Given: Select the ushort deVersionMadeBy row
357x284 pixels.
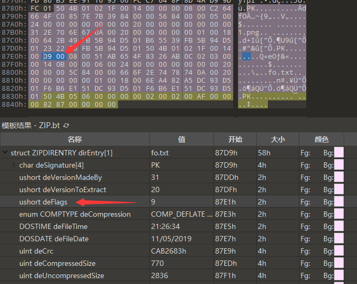Looking at the screenshot, I should tap(60, 177).
